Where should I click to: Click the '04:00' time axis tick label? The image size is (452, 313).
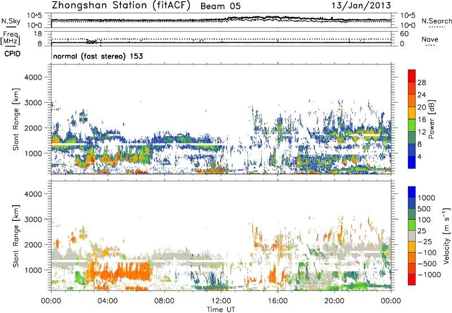point(107,301)
